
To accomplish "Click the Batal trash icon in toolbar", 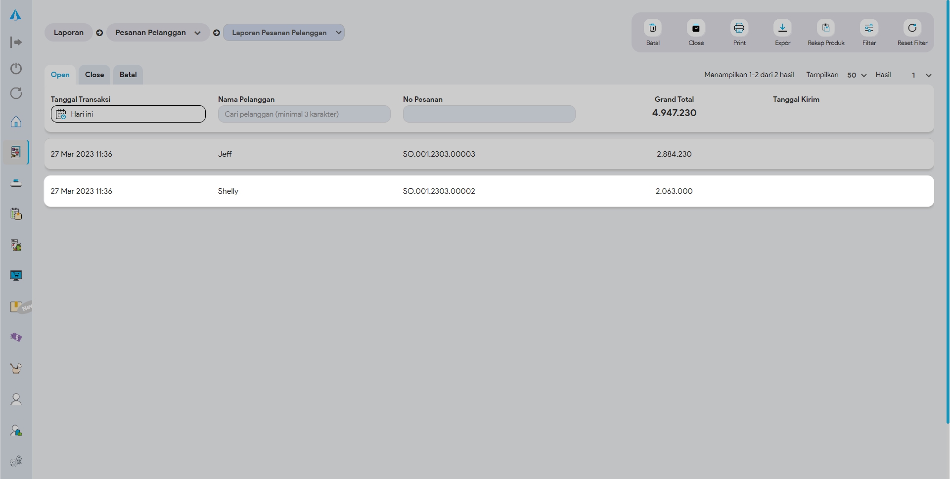I will [652, 28].
